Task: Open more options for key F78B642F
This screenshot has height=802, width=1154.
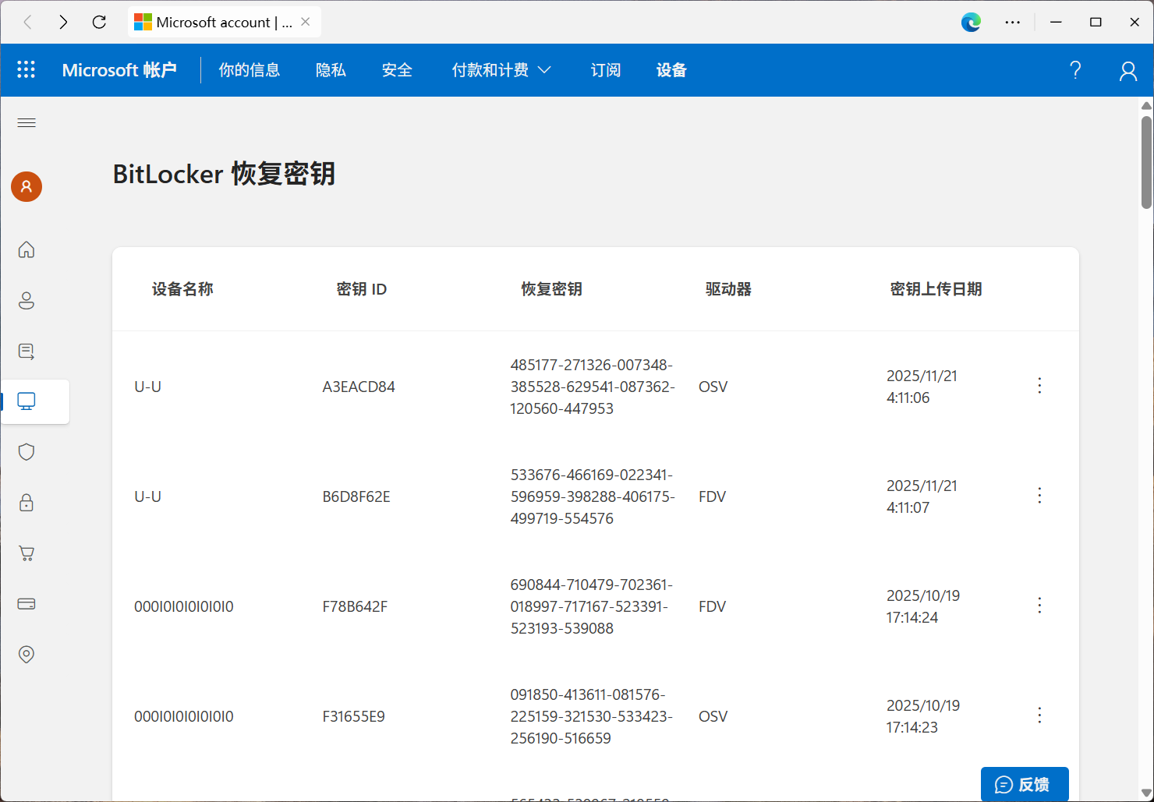Action: (x=1039, y=606)
